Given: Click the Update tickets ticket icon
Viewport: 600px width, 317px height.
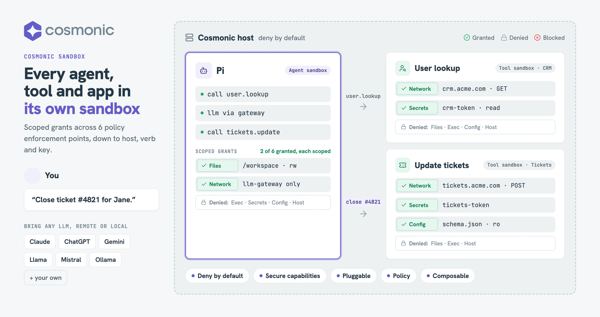Looking at the screenshot, I should click(x=402, y=165).
